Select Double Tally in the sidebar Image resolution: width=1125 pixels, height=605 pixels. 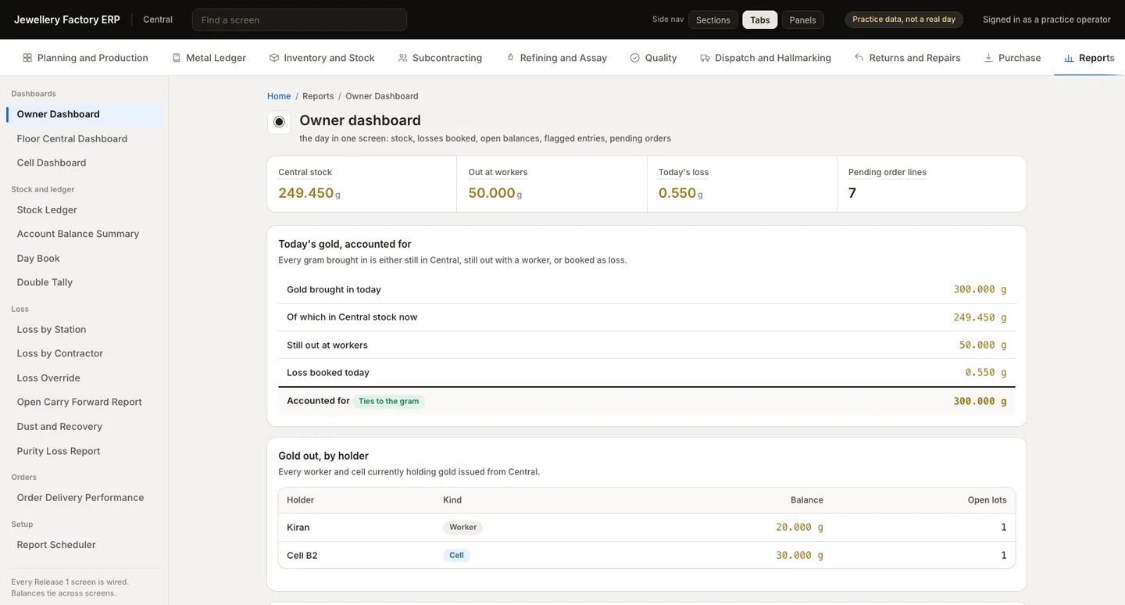click(x=84, y=282)
